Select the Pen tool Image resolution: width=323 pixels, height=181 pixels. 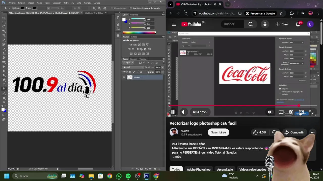click(4, 80)
